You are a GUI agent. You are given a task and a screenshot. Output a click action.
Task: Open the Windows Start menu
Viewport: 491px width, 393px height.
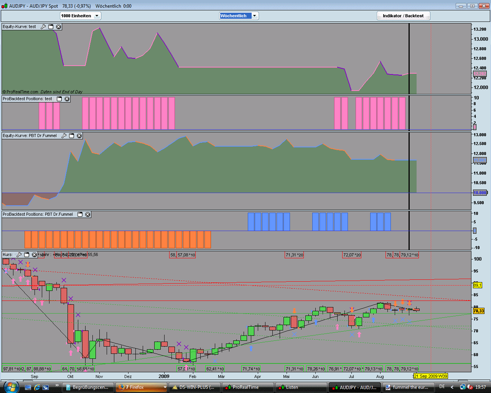(10, 386)
